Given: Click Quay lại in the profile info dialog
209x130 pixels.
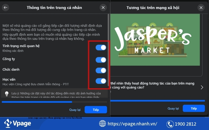Looking at the screenshot, I should click(x=75, y=110).
